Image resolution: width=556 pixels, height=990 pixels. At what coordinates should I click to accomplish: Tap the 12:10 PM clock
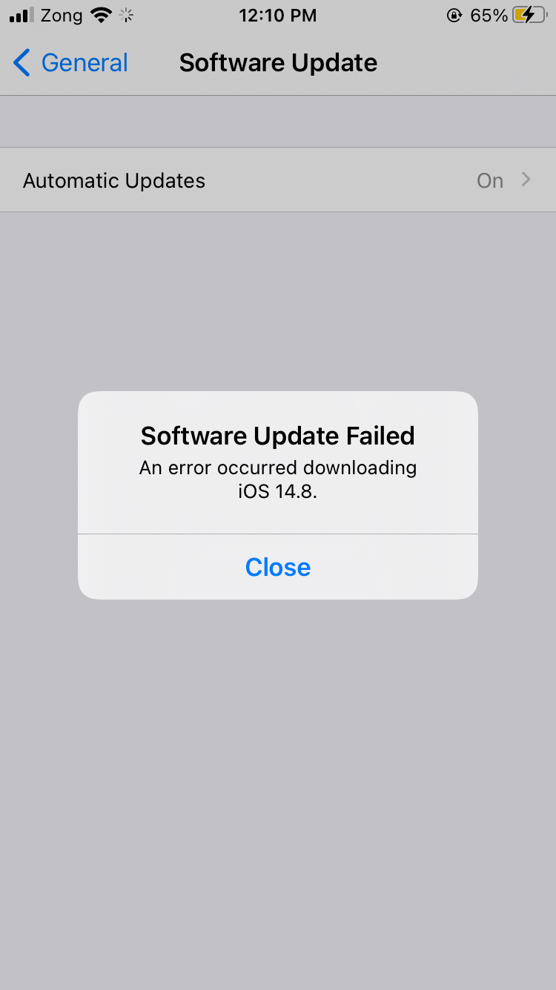(x=278, y=16)
